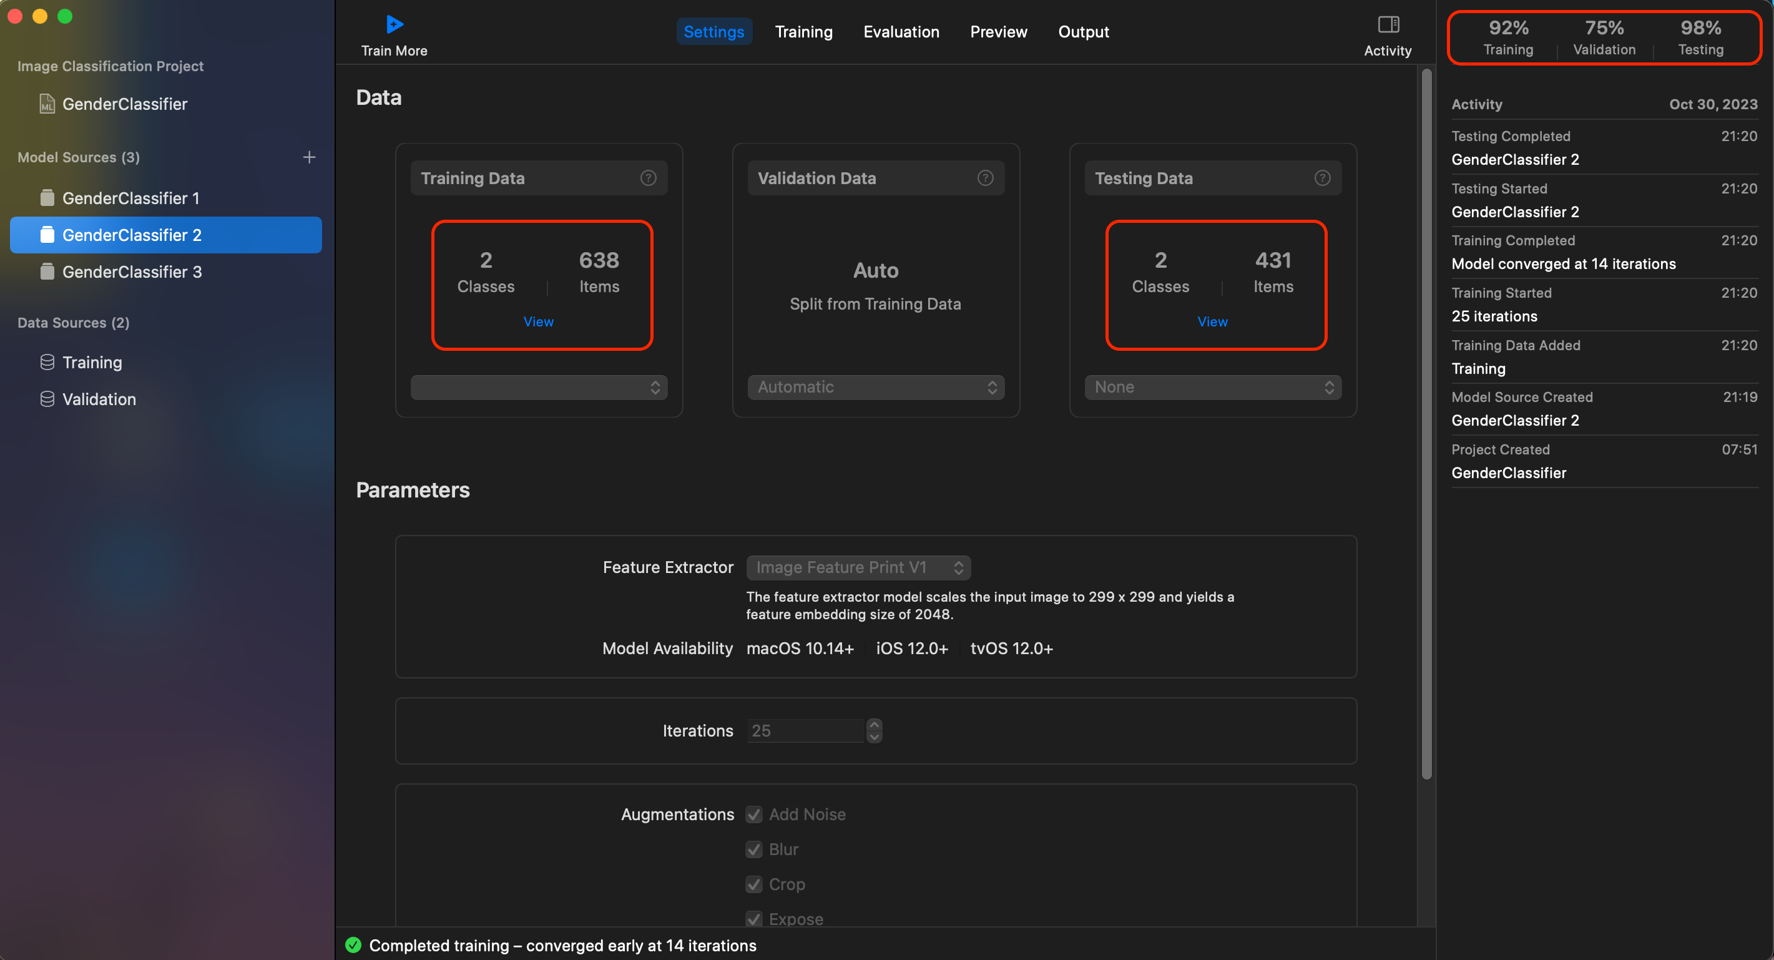The height and width of the screenshot is (960, 1774).
Task: Toggle the Blur augmentation checkbox
Action: (x=754, y=849)
